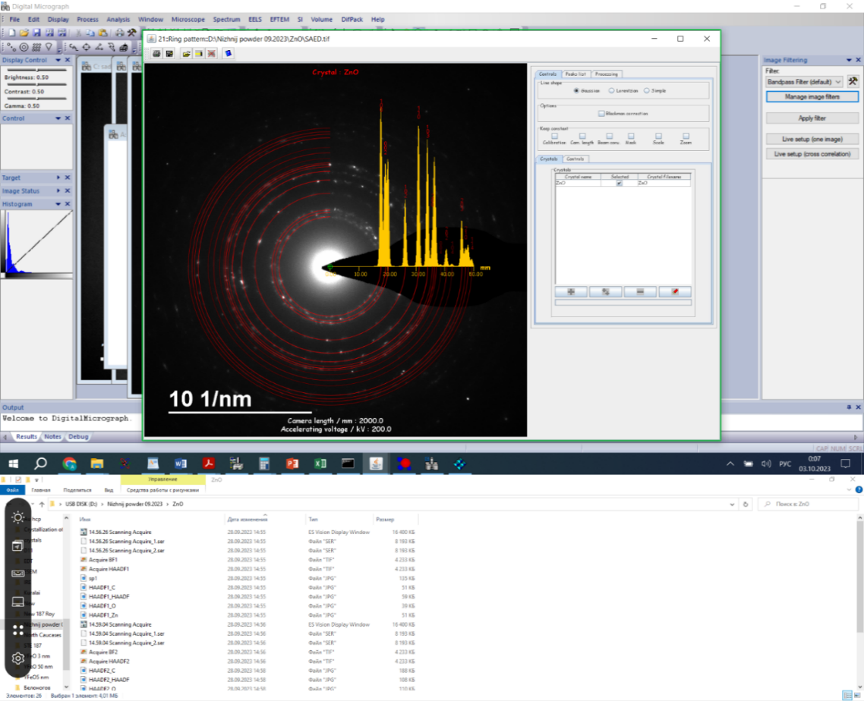Click the Print icon in main toolbar

coord(119,33)
